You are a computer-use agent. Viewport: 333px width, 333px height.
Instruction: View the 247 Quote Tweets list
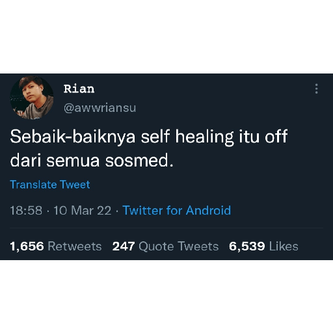click(165, 246)
